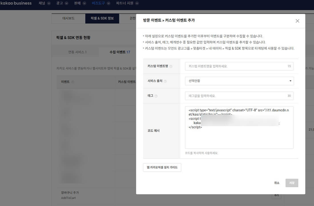Click the AddToCart event label
The width and height of the screenshot is (314, 206).
68,198
